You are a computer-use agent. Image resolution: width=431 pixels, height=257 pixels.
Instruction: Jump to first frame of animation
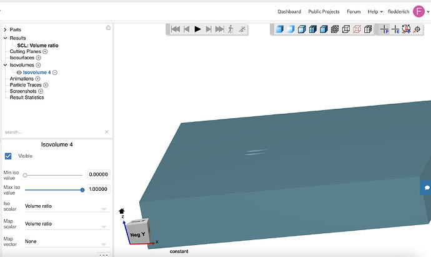[176, 29]
